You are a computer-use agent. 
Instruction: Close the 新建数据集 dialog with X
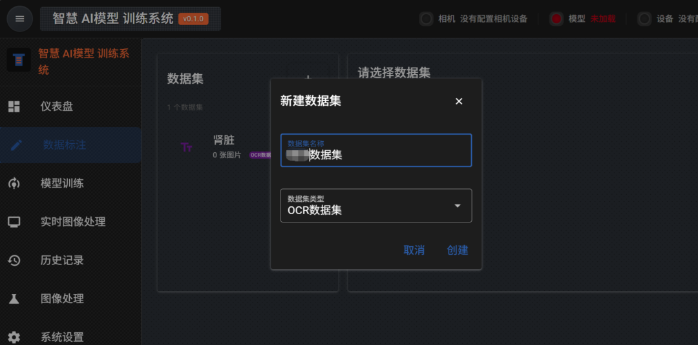459,101
